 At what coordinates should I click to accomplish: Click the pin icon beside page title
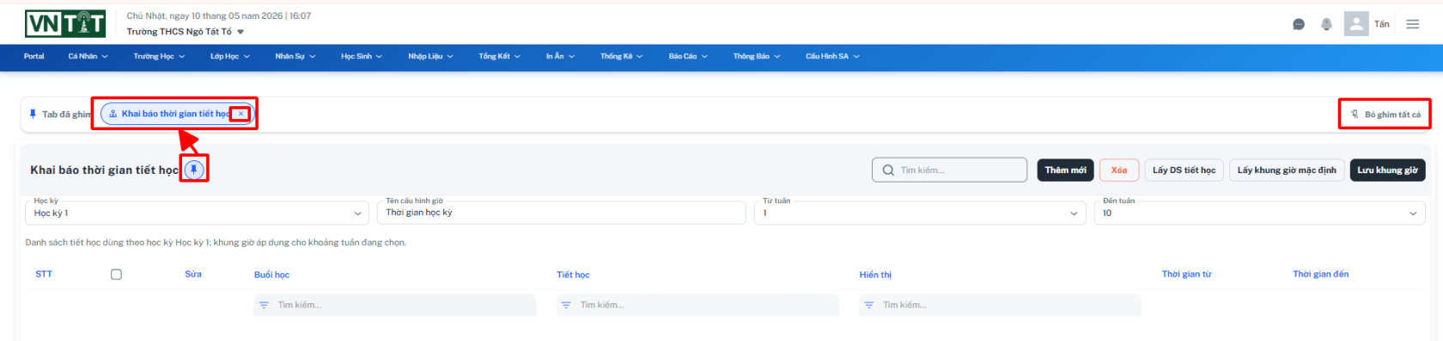[194, 170]
